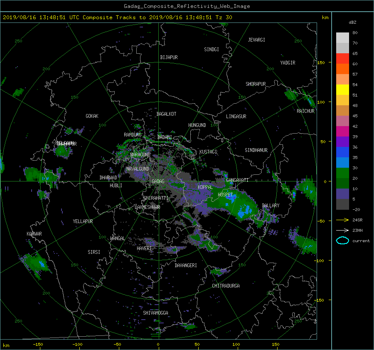Click the GADAG radar center label
The image size is (374, 350).
click(158, 181)
